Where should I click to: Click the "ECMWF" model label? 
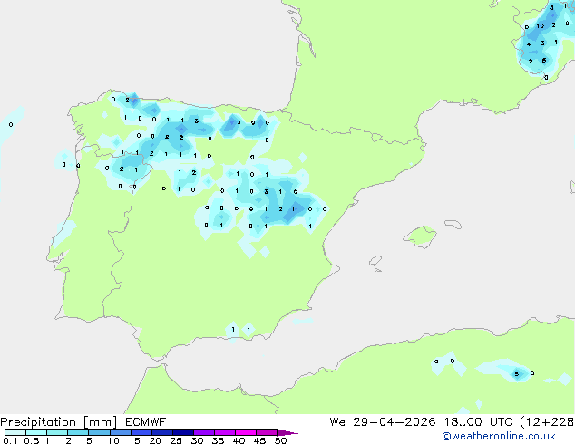tap(145, 422)
